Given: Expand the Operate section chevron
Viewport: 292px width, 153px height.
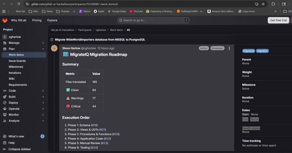Looking at the screenshot, I should [43, 109].
